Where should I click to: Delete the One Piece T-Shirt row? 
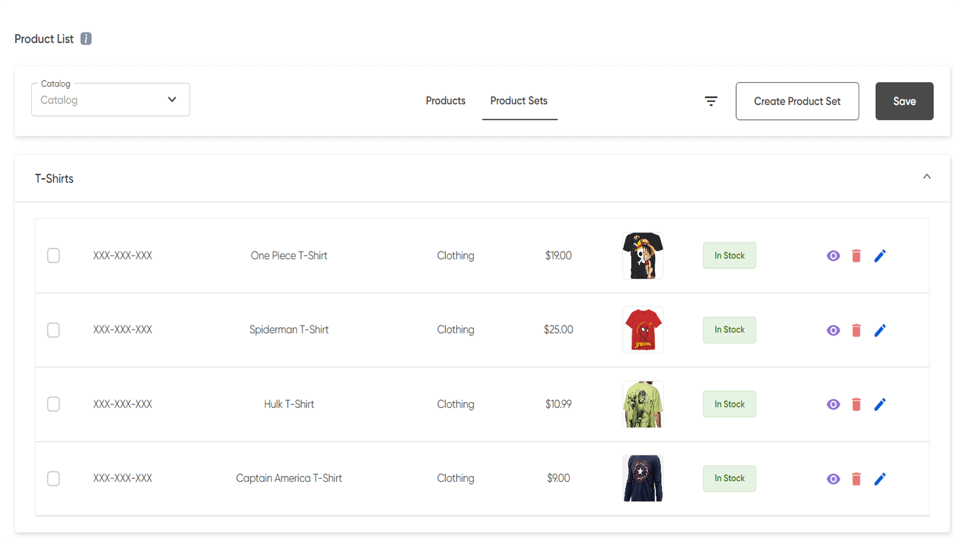(x=856, y=256)
